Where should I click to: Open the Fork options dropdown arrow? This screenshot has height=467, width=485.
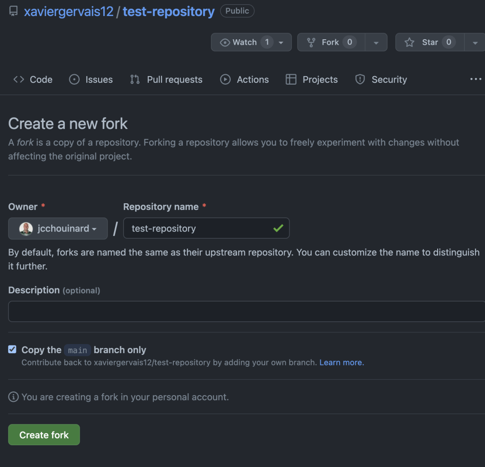(x=376, y=43)
